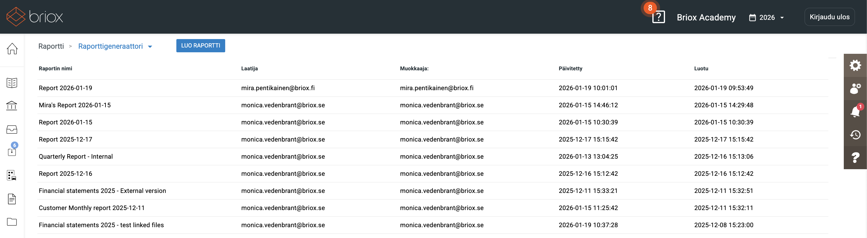Open the home icon in sidebar
The height and width of the screenshot is (238, 867).
pos(12,49)
